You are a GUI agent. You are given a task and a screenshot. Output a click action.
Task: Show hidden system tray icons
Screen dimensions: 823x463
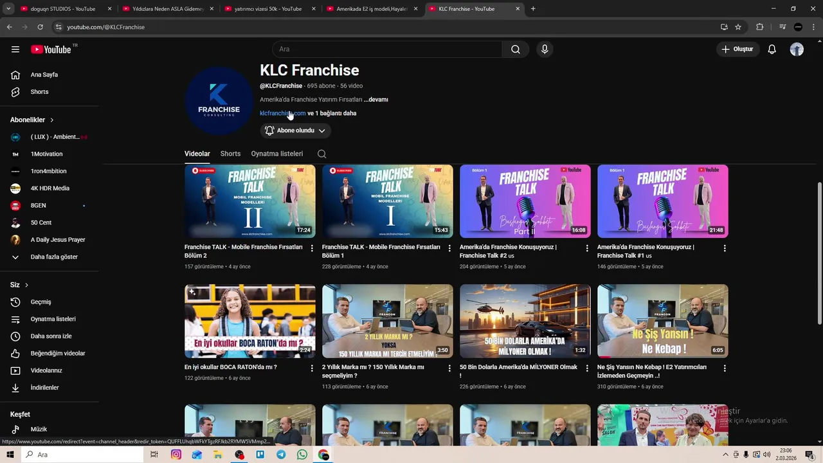(726, 455)
